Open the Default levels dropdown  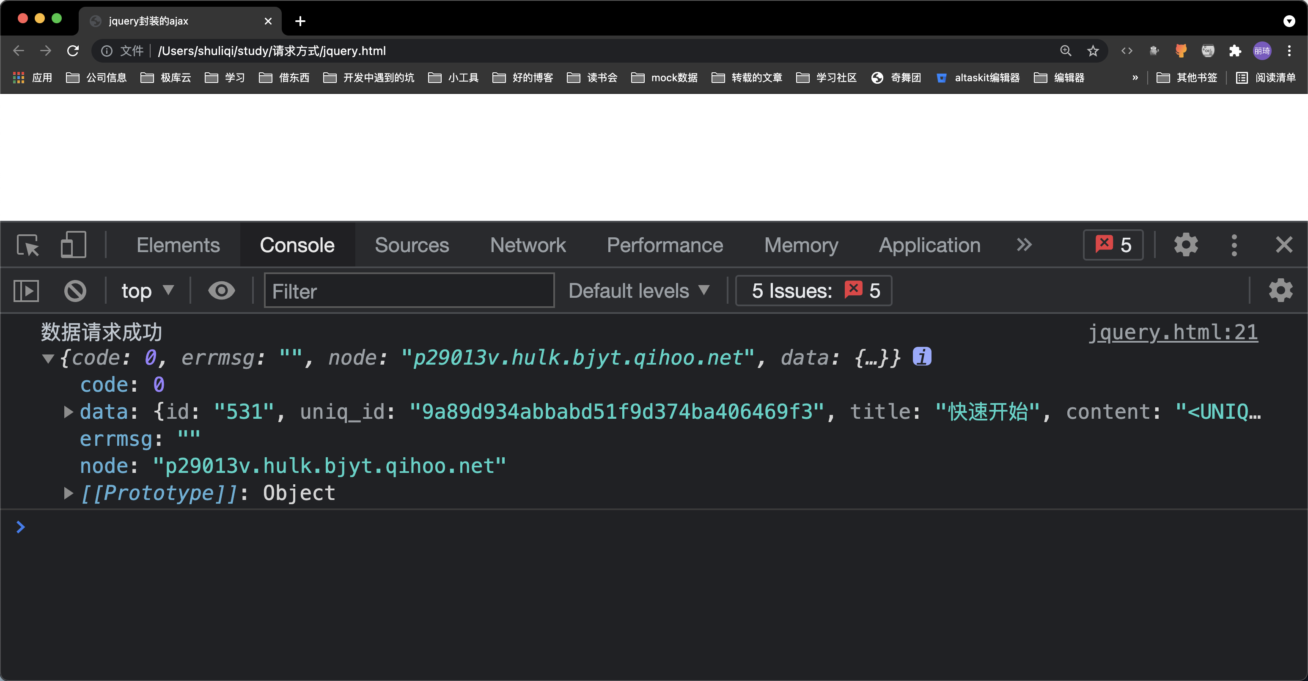point(638,291)
